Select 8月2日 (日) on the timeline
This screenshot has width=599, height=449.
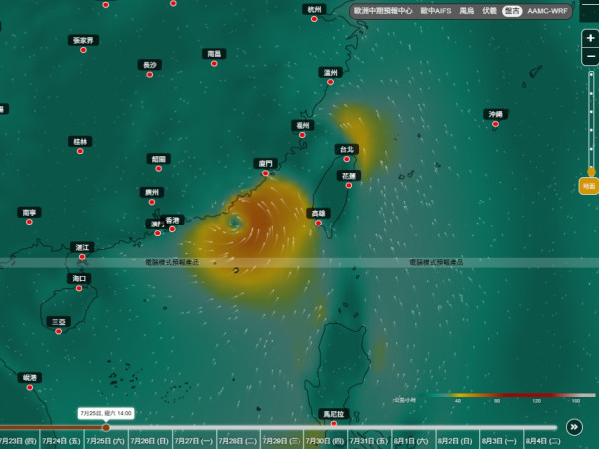click(457, 441)
